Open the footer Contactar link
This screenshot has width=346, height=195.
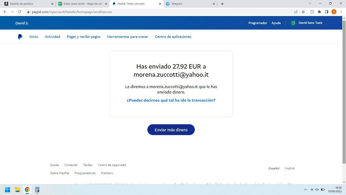[71, 165]
